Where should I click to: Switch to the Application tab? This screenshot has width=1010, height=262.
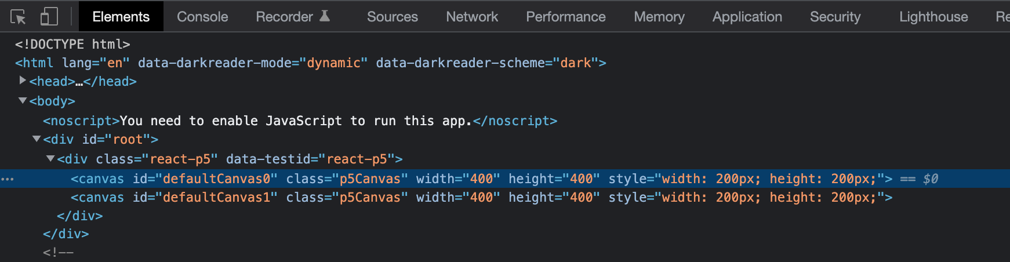coord(747,17)
